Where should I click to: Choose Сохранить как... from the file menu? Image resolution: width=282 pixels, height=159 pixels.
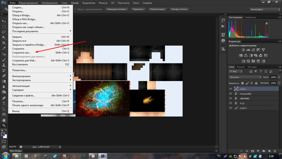pyautogui.click(x=21, y=53)
